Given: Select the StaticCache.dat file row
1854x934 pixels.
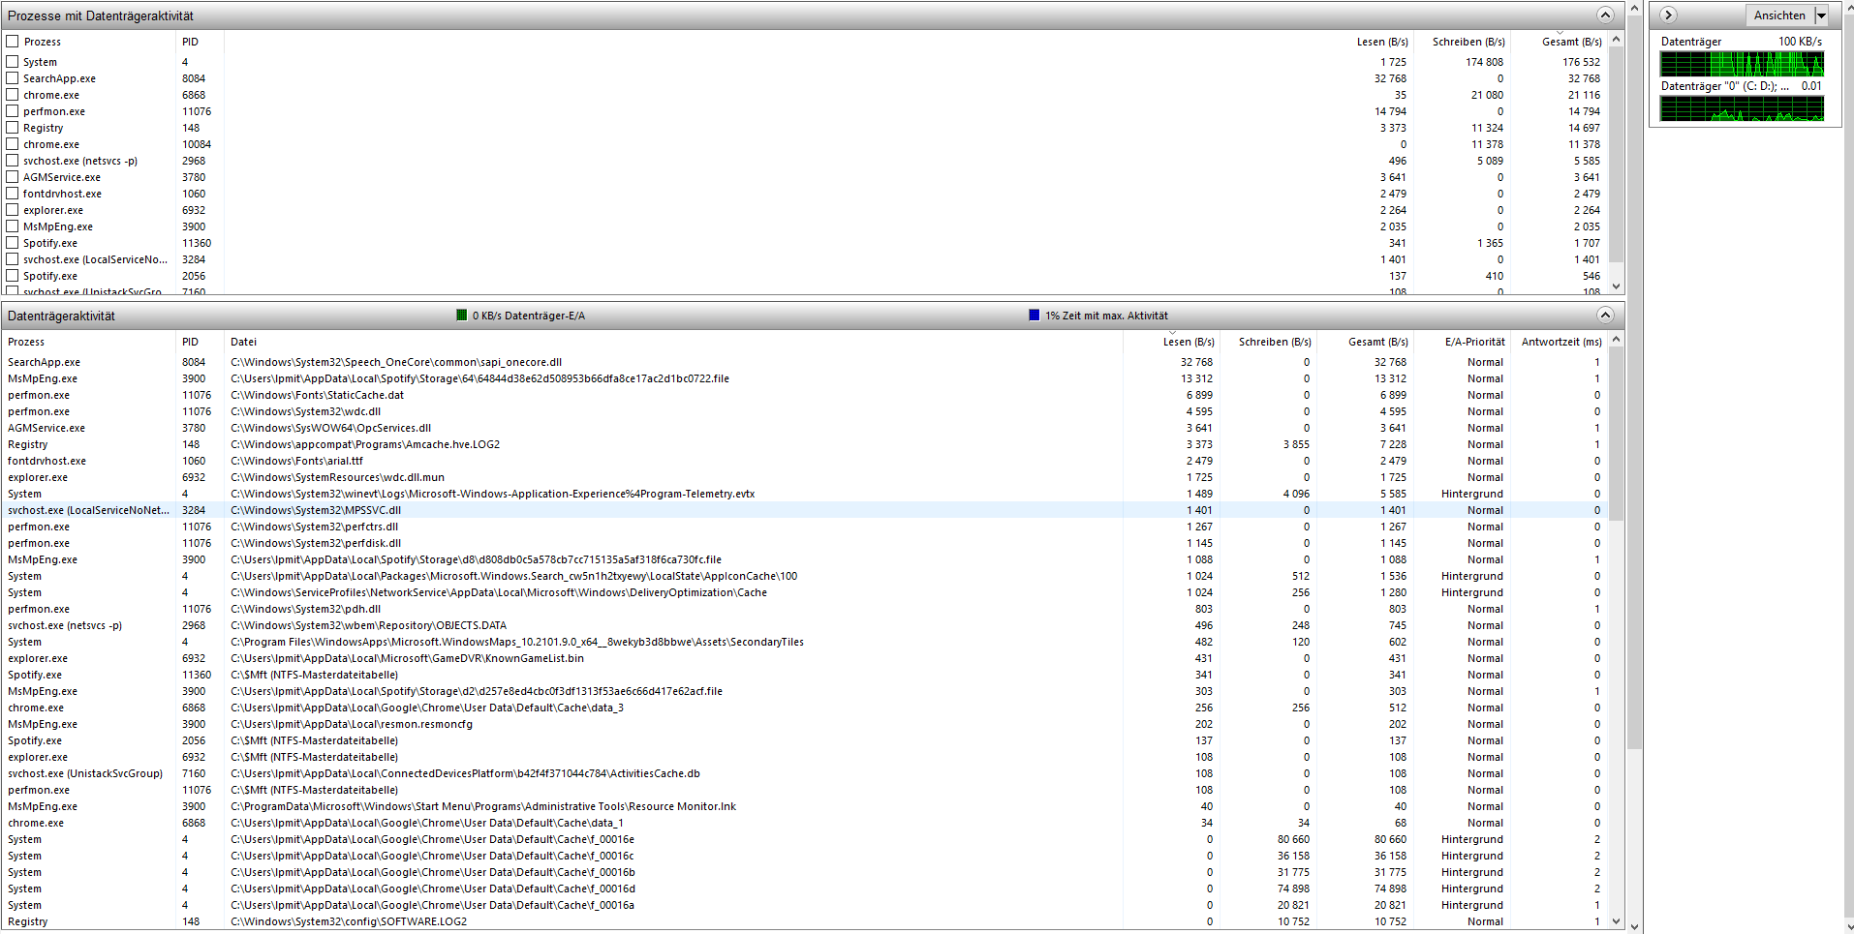Looking at the screenshot, I should 804,395.
